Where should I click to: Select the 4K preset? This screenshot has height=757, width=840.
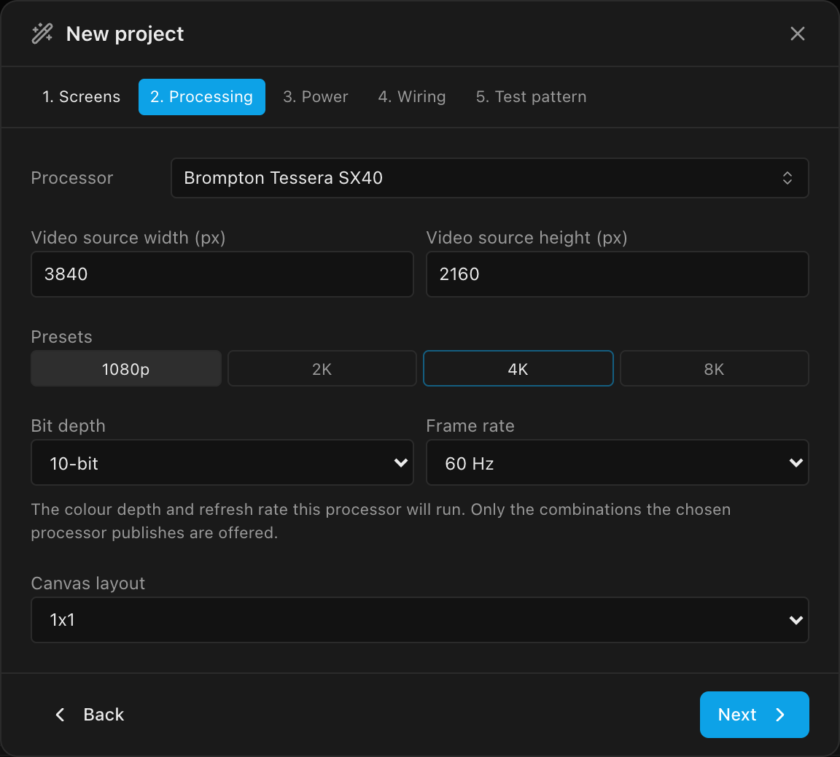point(518,368)
